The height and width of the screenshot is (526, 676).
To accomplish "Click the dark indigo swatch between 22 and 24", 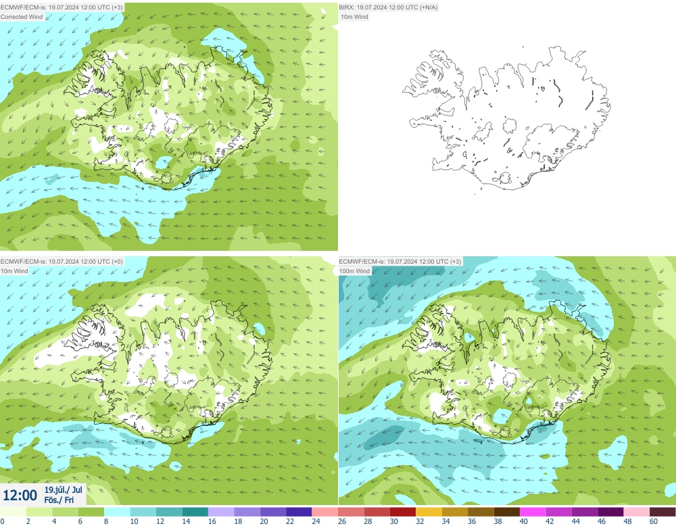I will (299, 512).
